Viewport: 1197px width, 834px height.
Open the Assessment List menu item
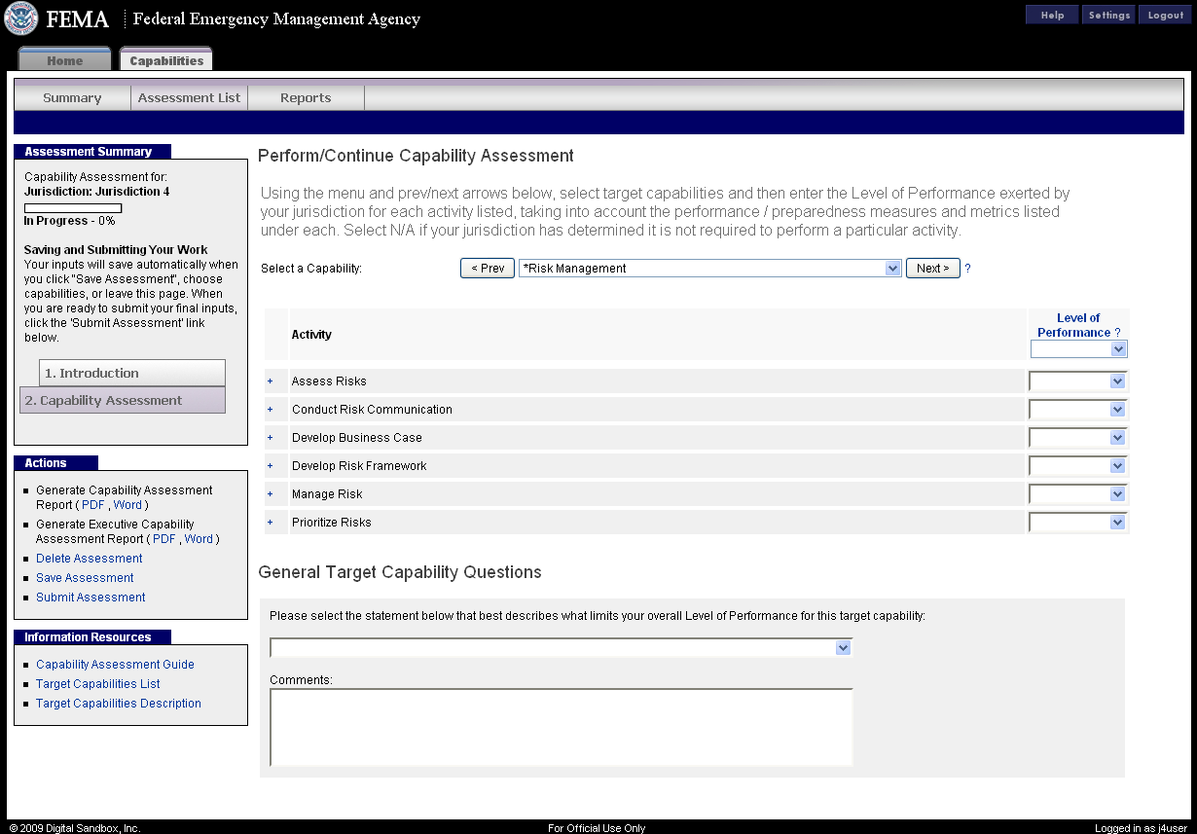[x=189, y=98]
